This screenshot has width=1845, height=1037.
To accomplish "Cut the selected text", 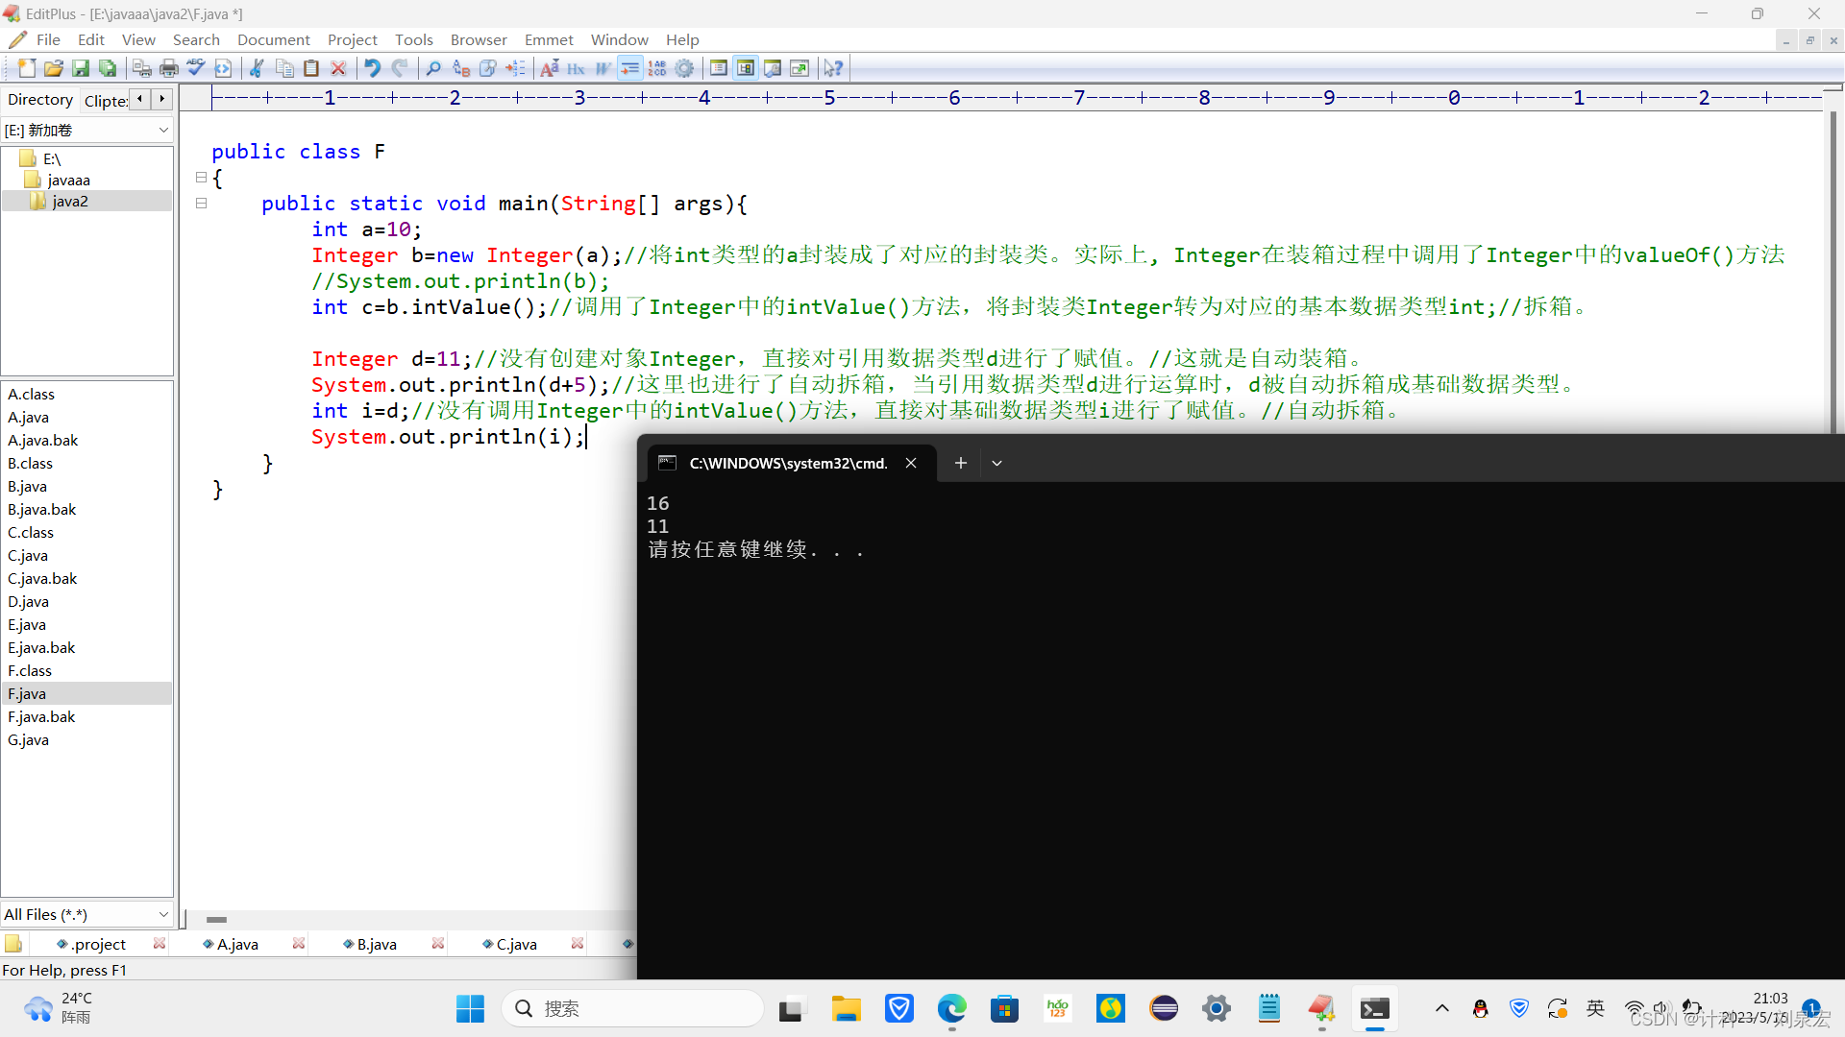I will 257,67.
